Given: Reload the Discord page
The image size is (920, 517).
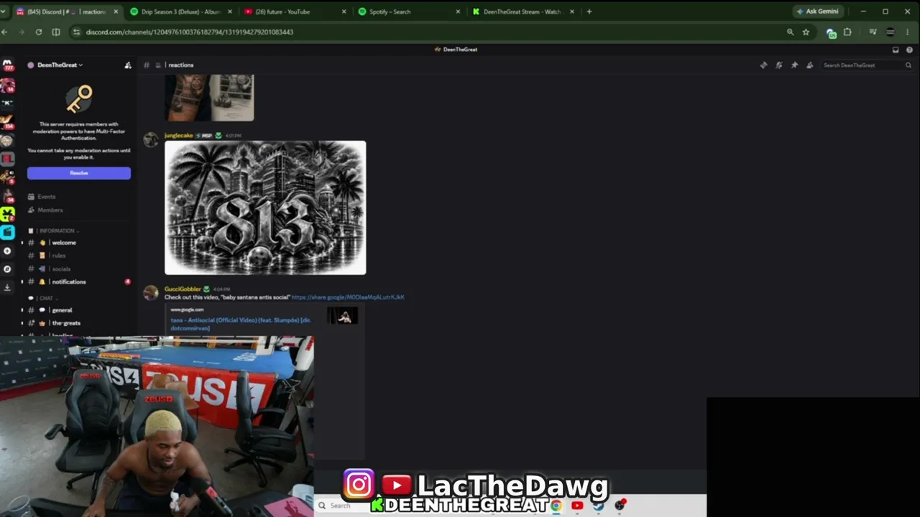Looking at the screenshot, I should [x=39, y=32].
